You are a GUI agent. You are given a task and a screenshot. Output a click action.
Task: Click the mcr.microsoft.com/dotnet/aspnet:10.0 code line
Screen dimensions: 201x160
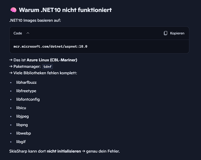[50, 46]
